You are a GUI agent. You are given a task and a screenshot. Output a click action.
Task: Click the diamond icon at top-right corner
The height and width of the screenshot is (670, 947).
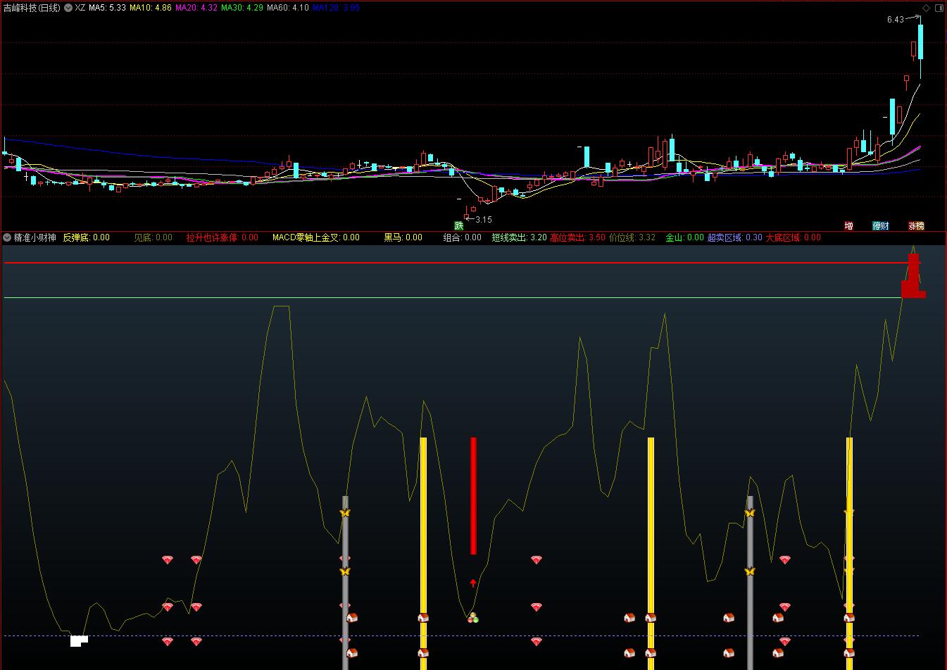point(926,8)
